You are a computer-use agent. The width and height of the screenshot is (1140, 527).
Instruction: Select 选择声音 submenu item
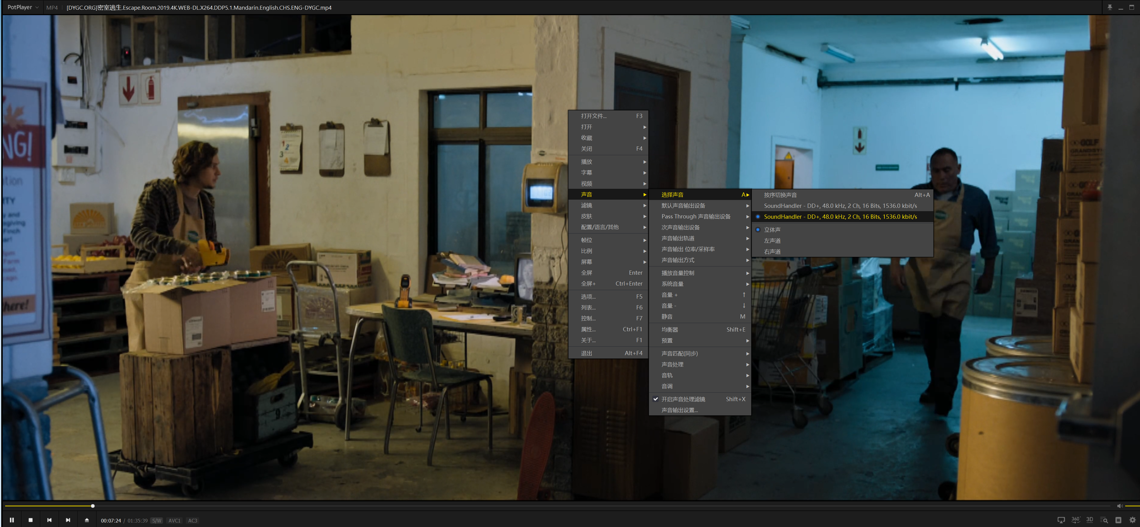700,195
